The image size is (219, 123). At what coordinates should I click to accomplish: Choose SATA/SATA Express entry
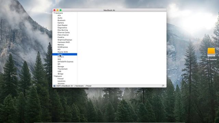point(65,61)
